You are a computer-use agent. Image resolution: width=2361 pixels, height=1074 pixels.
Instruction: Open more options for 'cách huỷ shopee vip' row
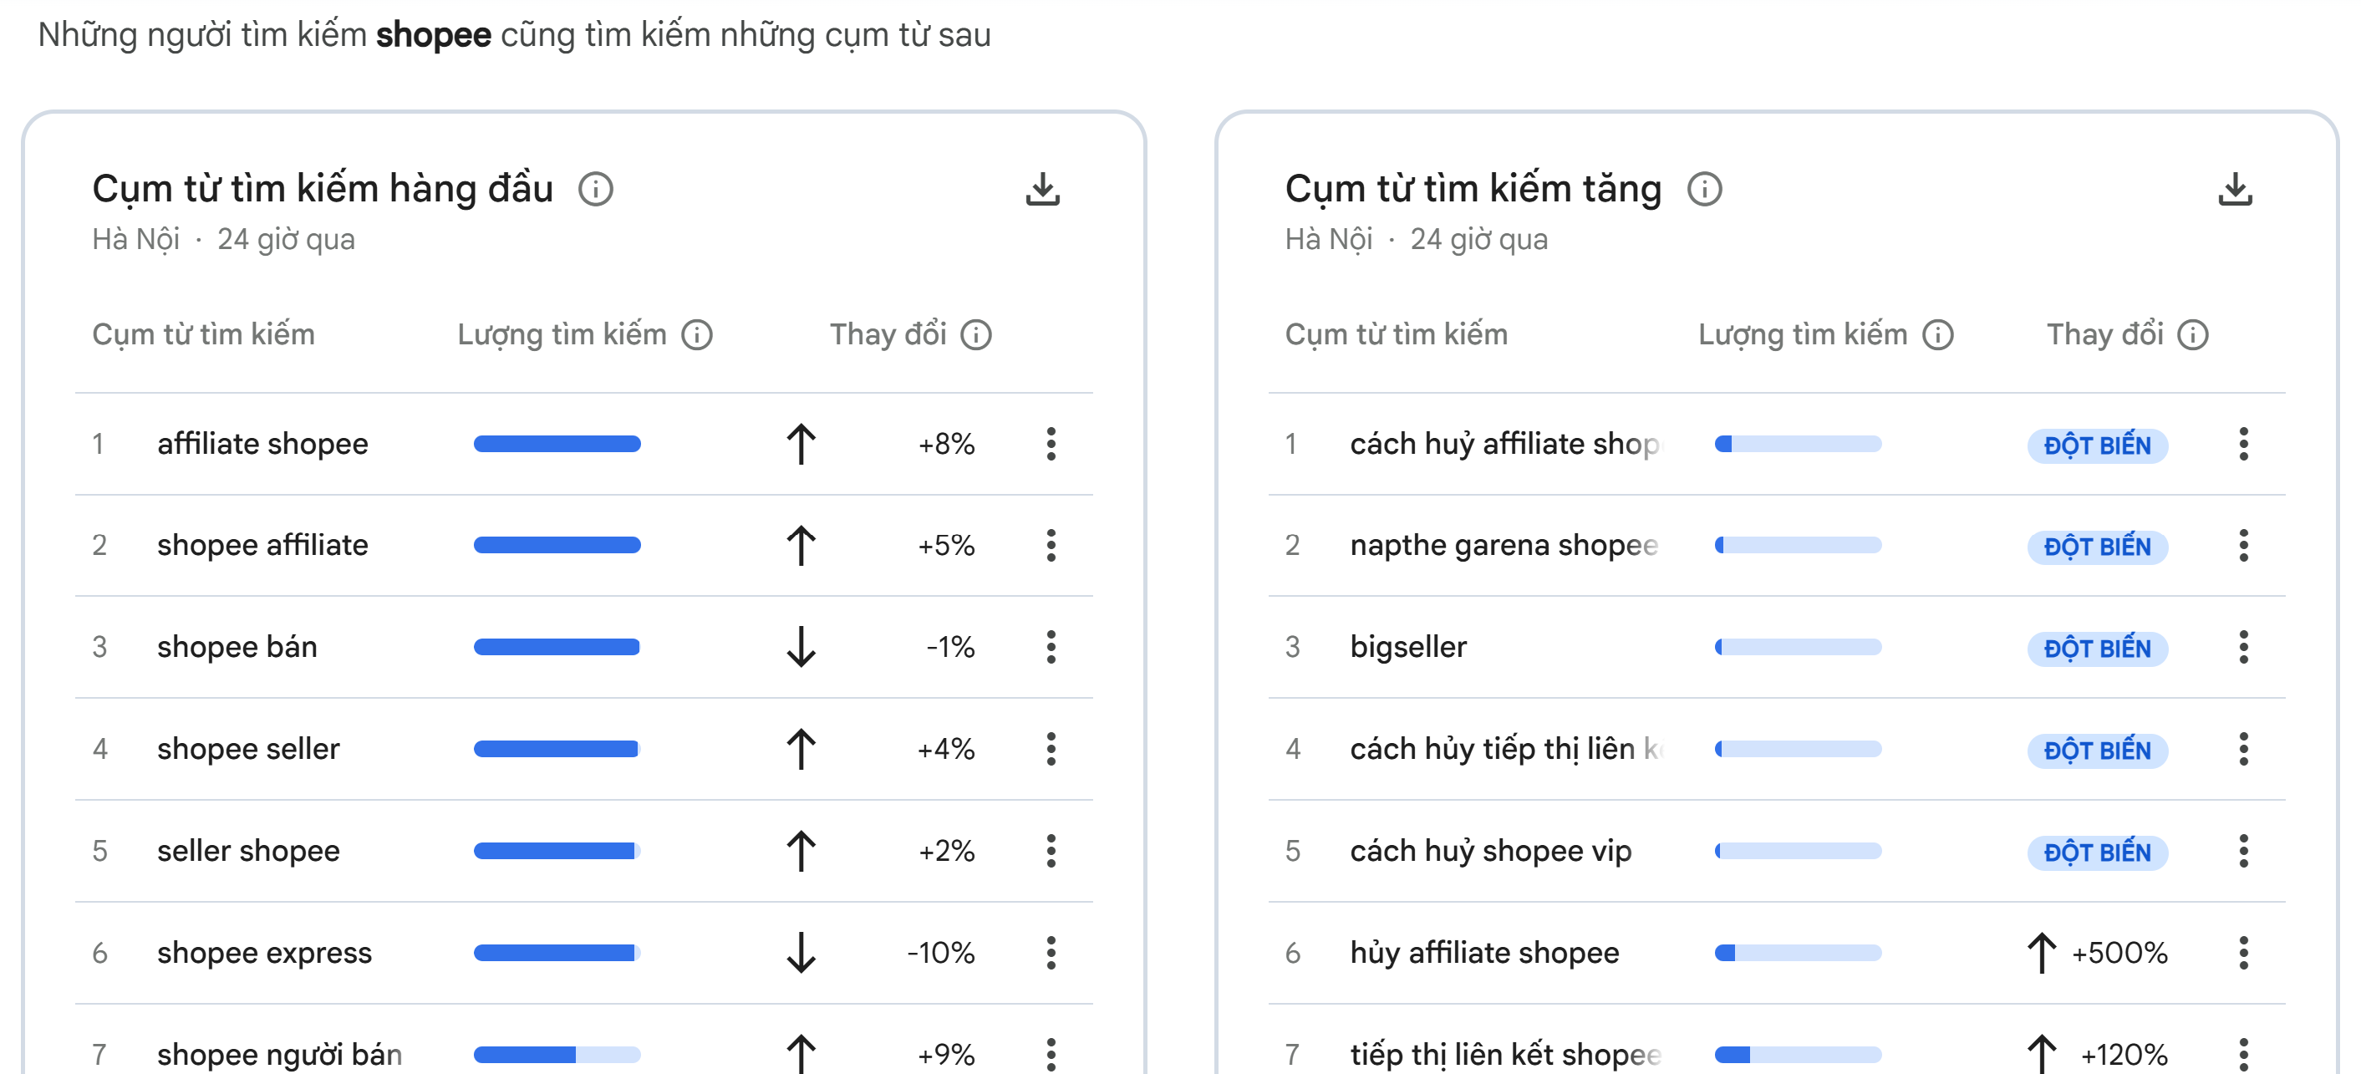[2244, 852]
